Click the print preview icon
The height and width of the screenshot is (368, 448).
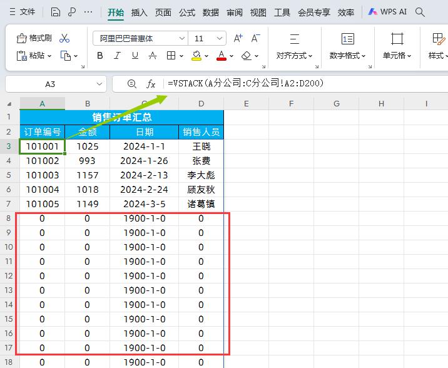click(x=72, y=12)
